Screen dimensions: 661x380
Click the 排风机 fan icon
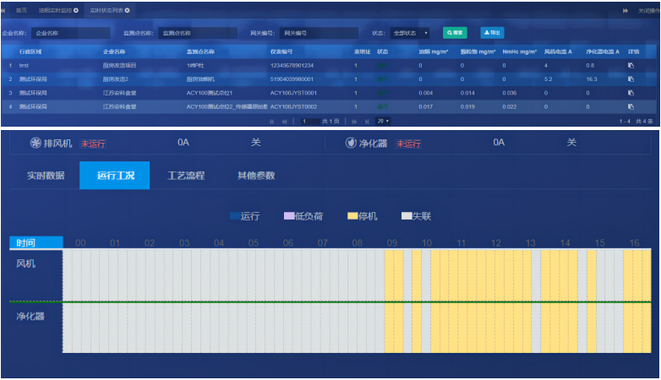[36, 143]
